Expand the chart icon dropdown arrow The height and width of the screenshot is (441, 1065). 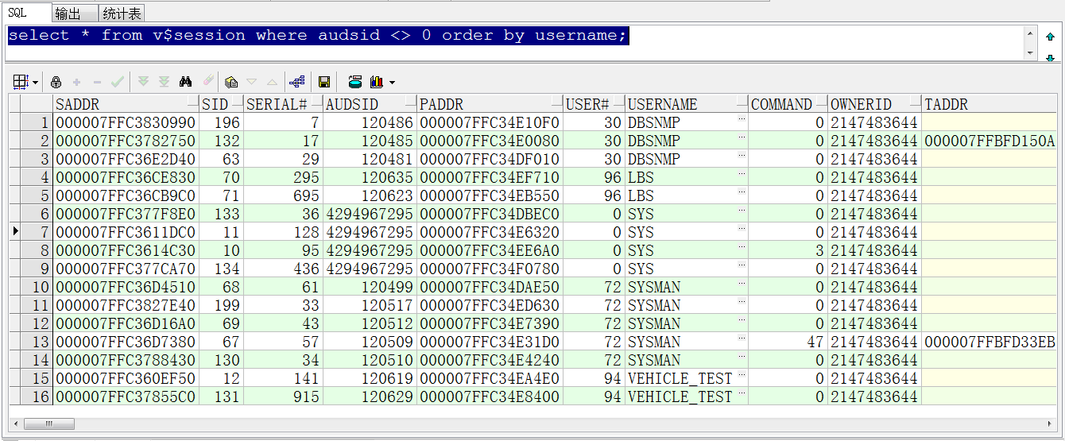click(x=392, y=83)
